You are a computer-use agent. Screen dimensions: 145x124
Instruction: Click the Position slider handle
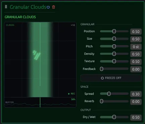(x=114, y=31)
